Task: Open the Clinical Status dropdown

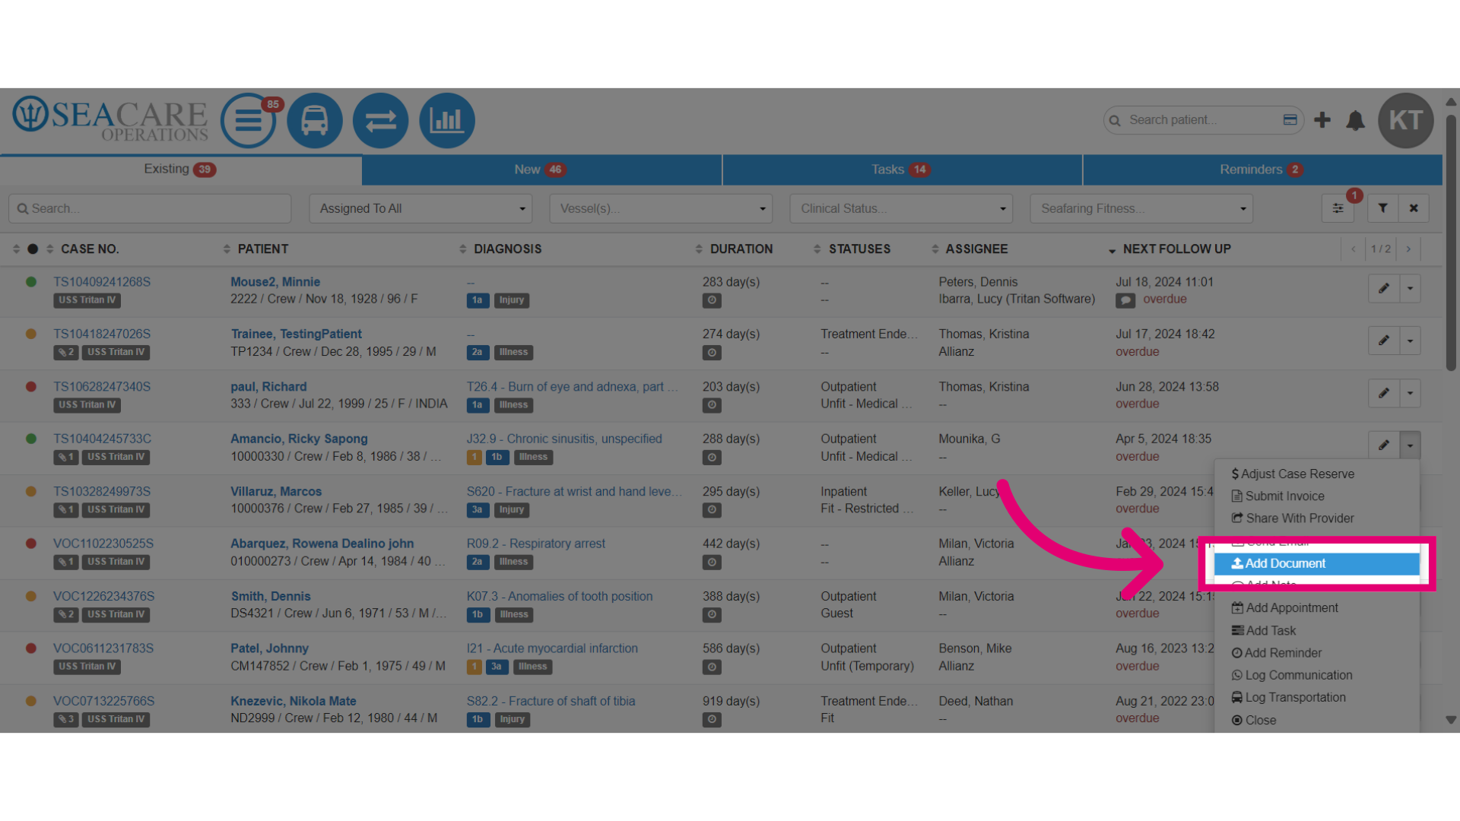Action: point(901,208)
